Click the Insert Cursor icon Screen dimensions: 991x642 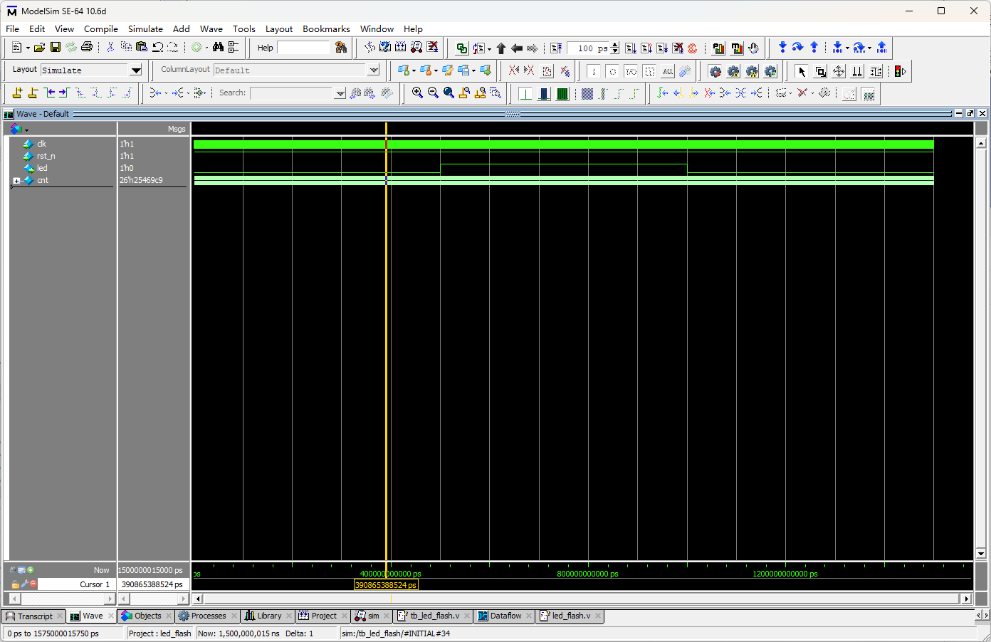point(17,93)
